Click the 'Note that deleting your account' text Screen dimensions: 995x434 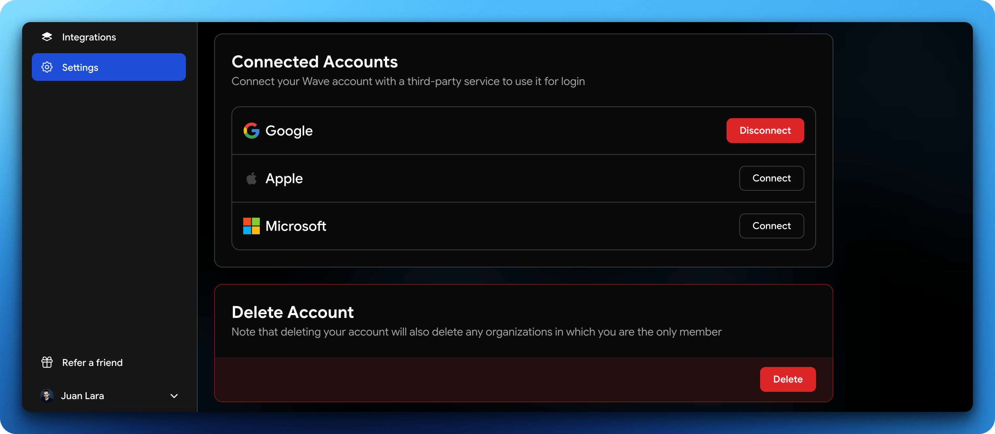(476, 332)
